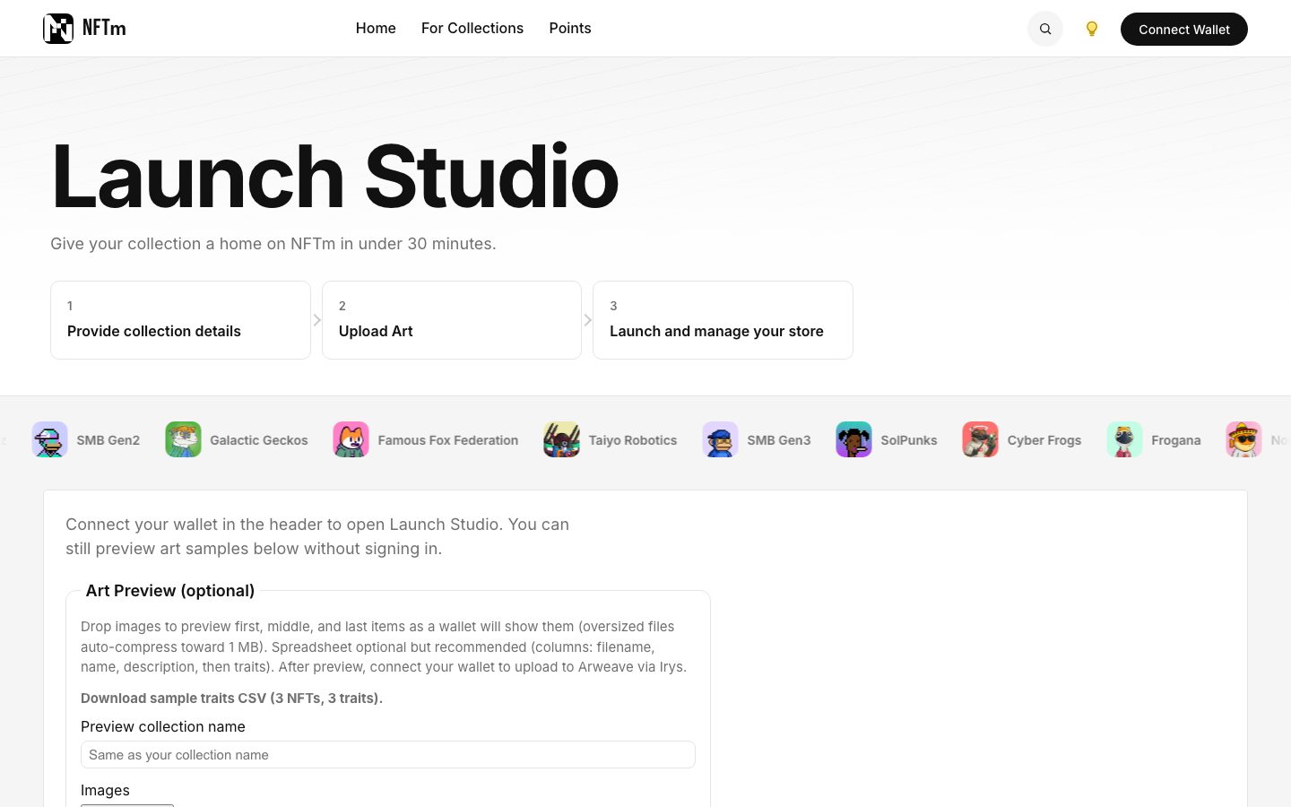The height and width of the screenshot is (807, 1291).
Task: Select step 3 Launch and manage your store
Action: click(x=723, y=320)
